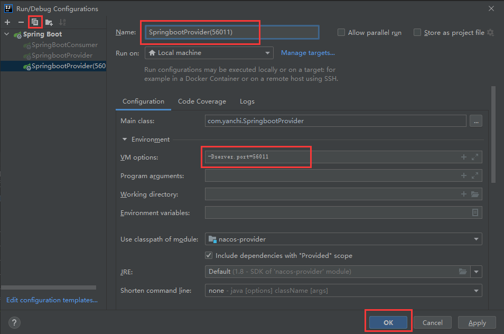Insert macro into Program arguments
504x334 pixels.
(x=463, y=175)
